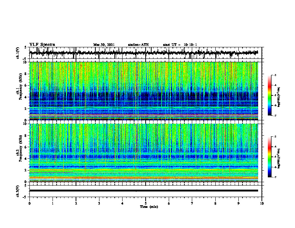The image size is (295, 228).
Task: Click time axis tick label "4"
Action: 123,203
